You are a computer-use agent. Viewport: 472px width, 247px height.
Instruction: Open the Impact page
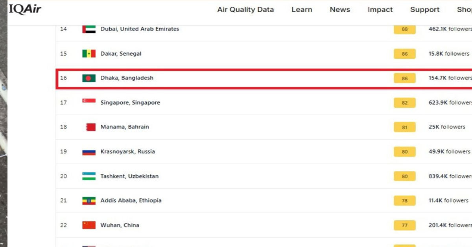coord(380,10)
